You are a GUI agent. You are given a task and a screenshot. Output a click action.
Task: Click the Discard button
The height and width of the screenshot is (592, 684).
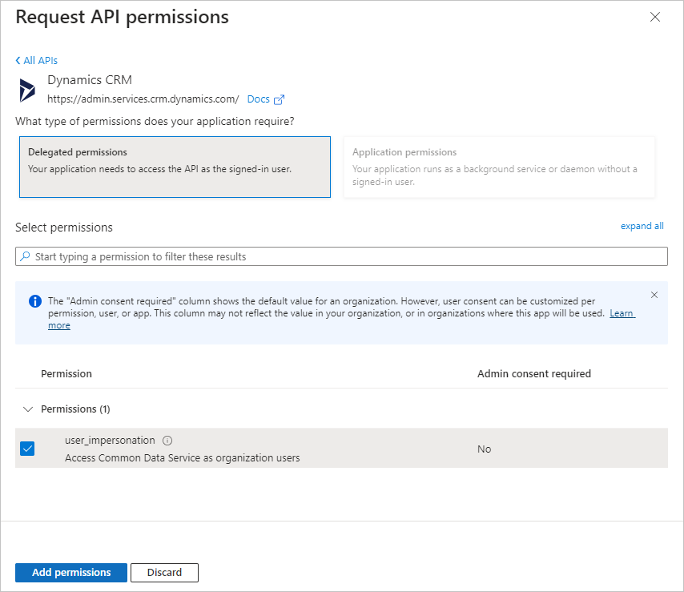164,572
